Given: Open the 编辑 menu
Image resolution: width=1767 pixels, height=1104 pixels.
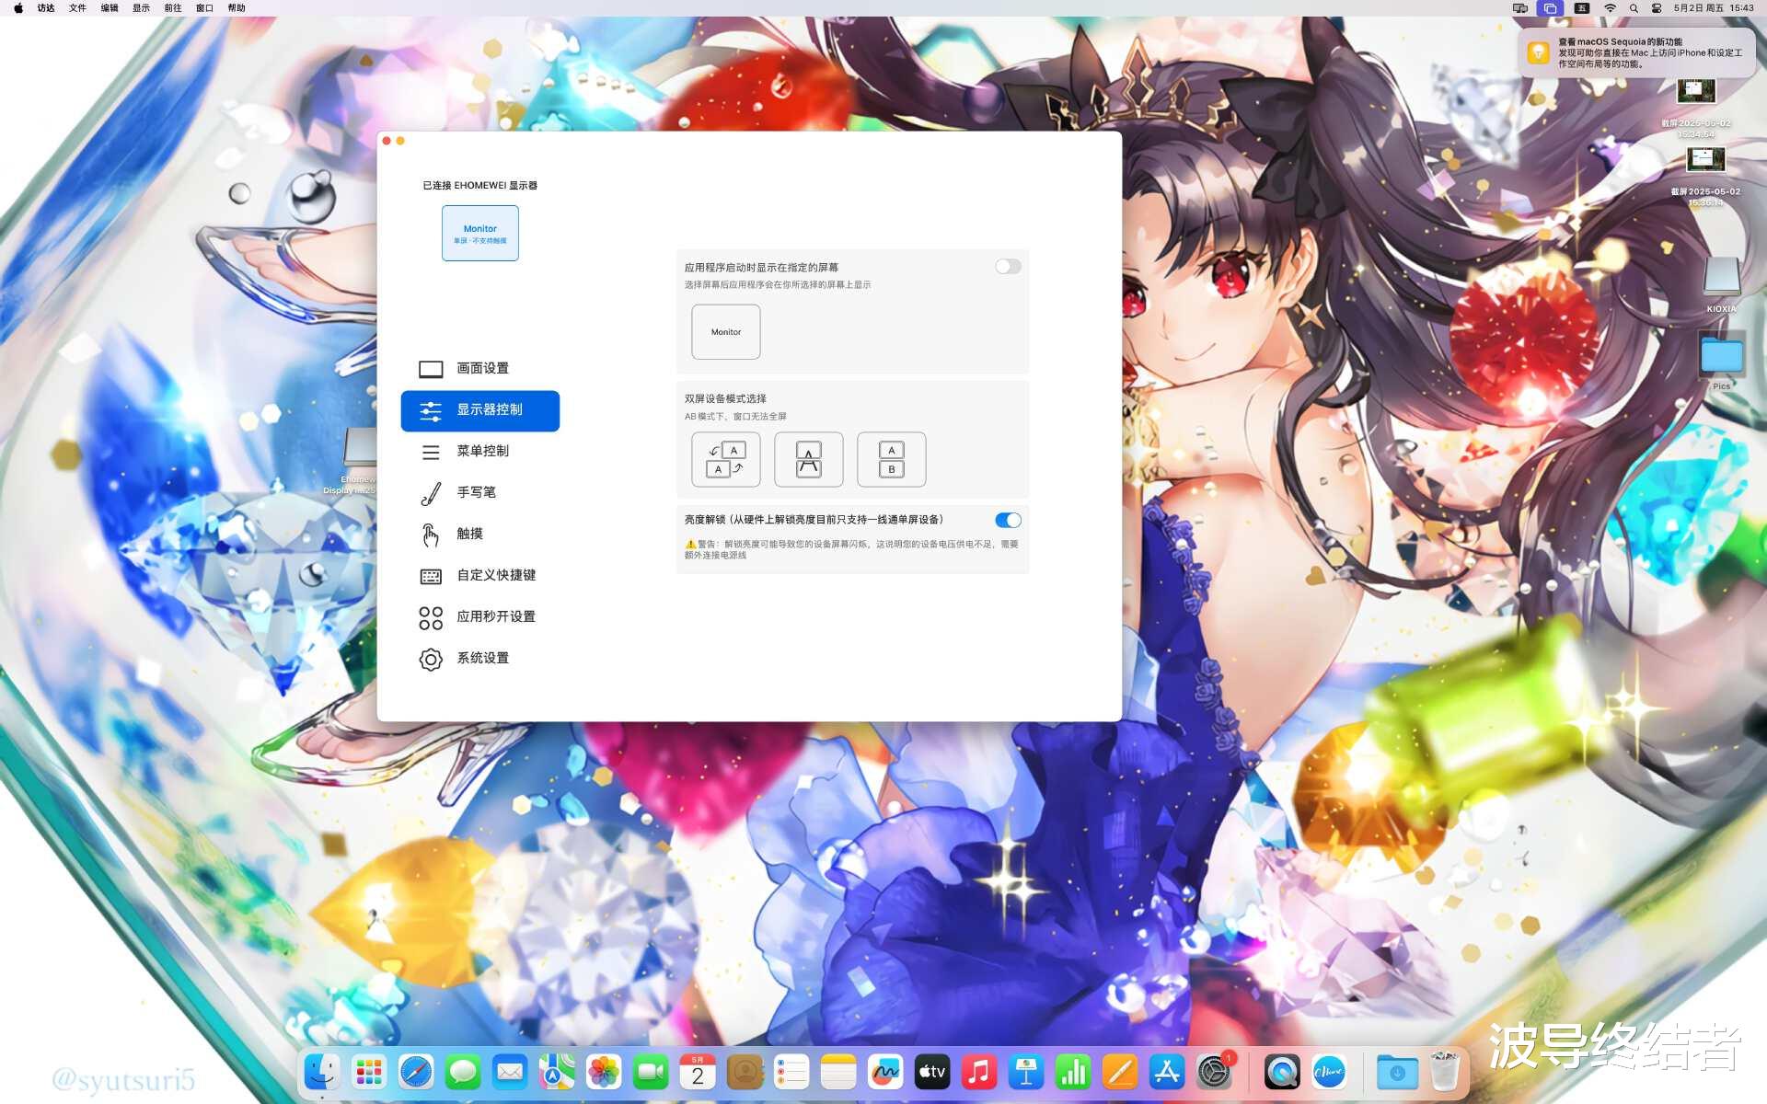Looking at the screenshot, I should coord(110,8).
